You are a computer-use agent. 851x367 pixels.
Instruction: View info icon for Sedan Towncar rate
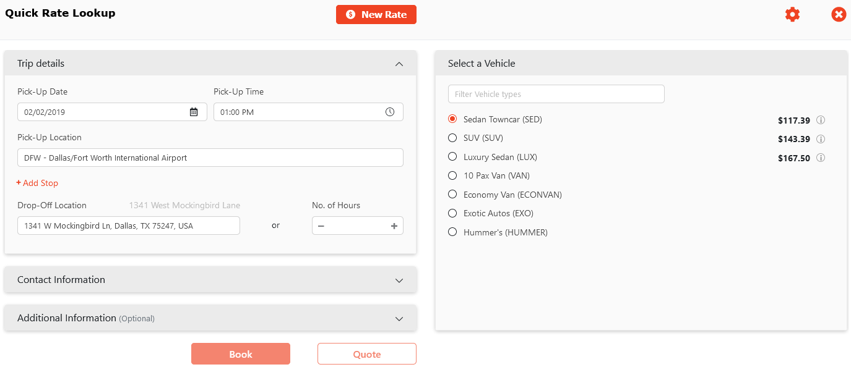821,120
